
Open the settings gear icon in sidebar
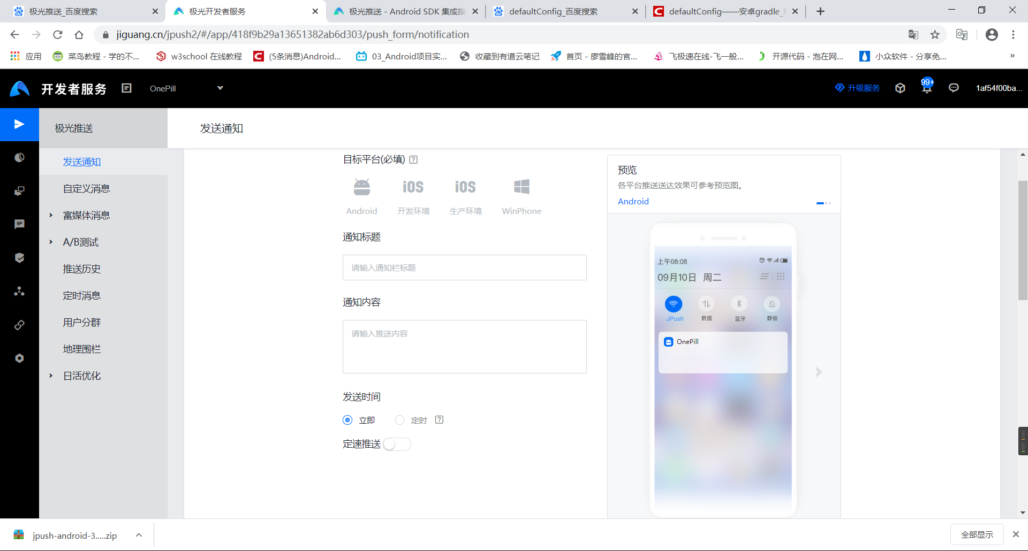[19, 358]
